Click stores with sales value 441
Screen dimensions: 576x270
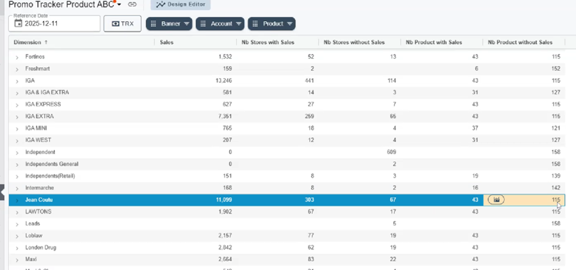click(309, 81)
